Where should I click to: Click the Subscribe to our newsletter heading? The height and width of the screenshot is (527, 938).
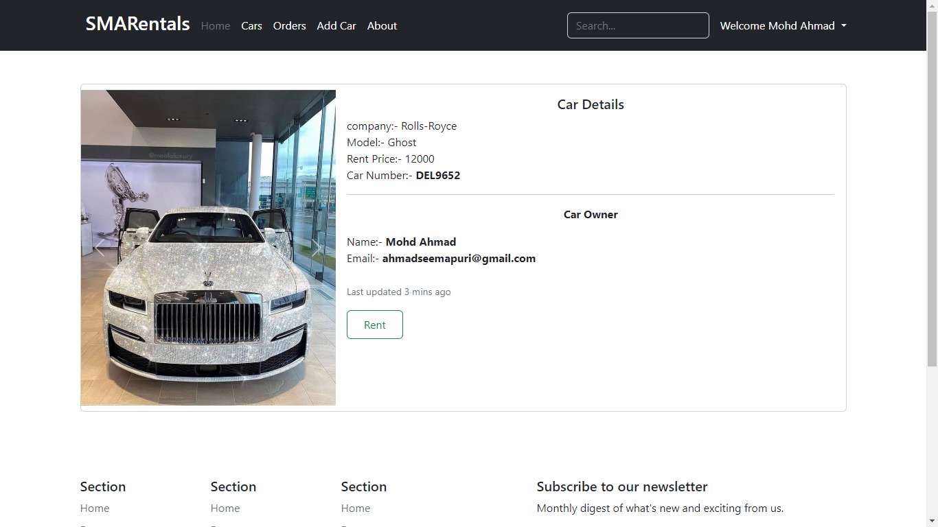pos(622,487)
